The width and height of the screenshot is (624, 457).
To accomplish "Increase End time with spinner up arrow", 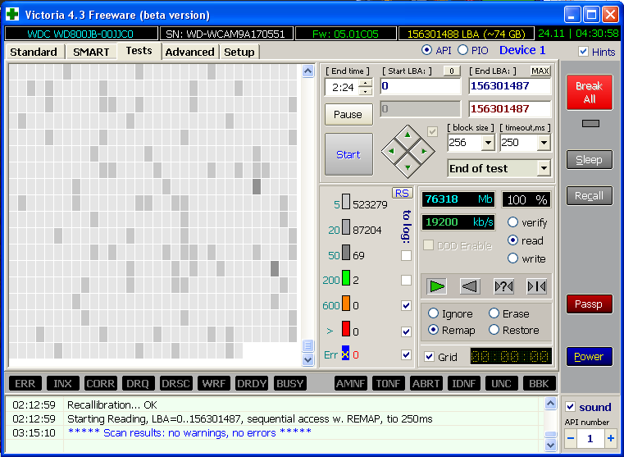I will 366,83.
